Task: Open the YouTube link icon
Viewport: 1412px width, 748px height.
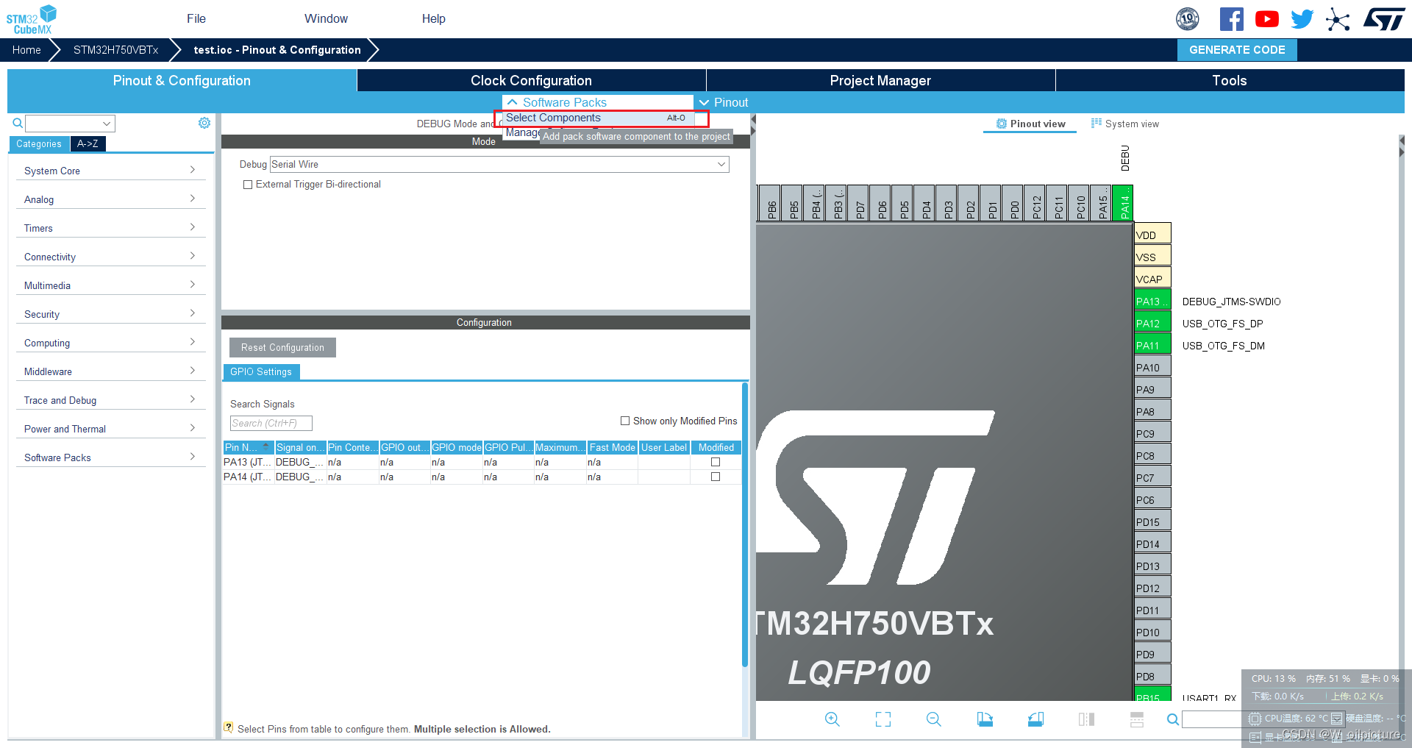Action: point(1266,19)
